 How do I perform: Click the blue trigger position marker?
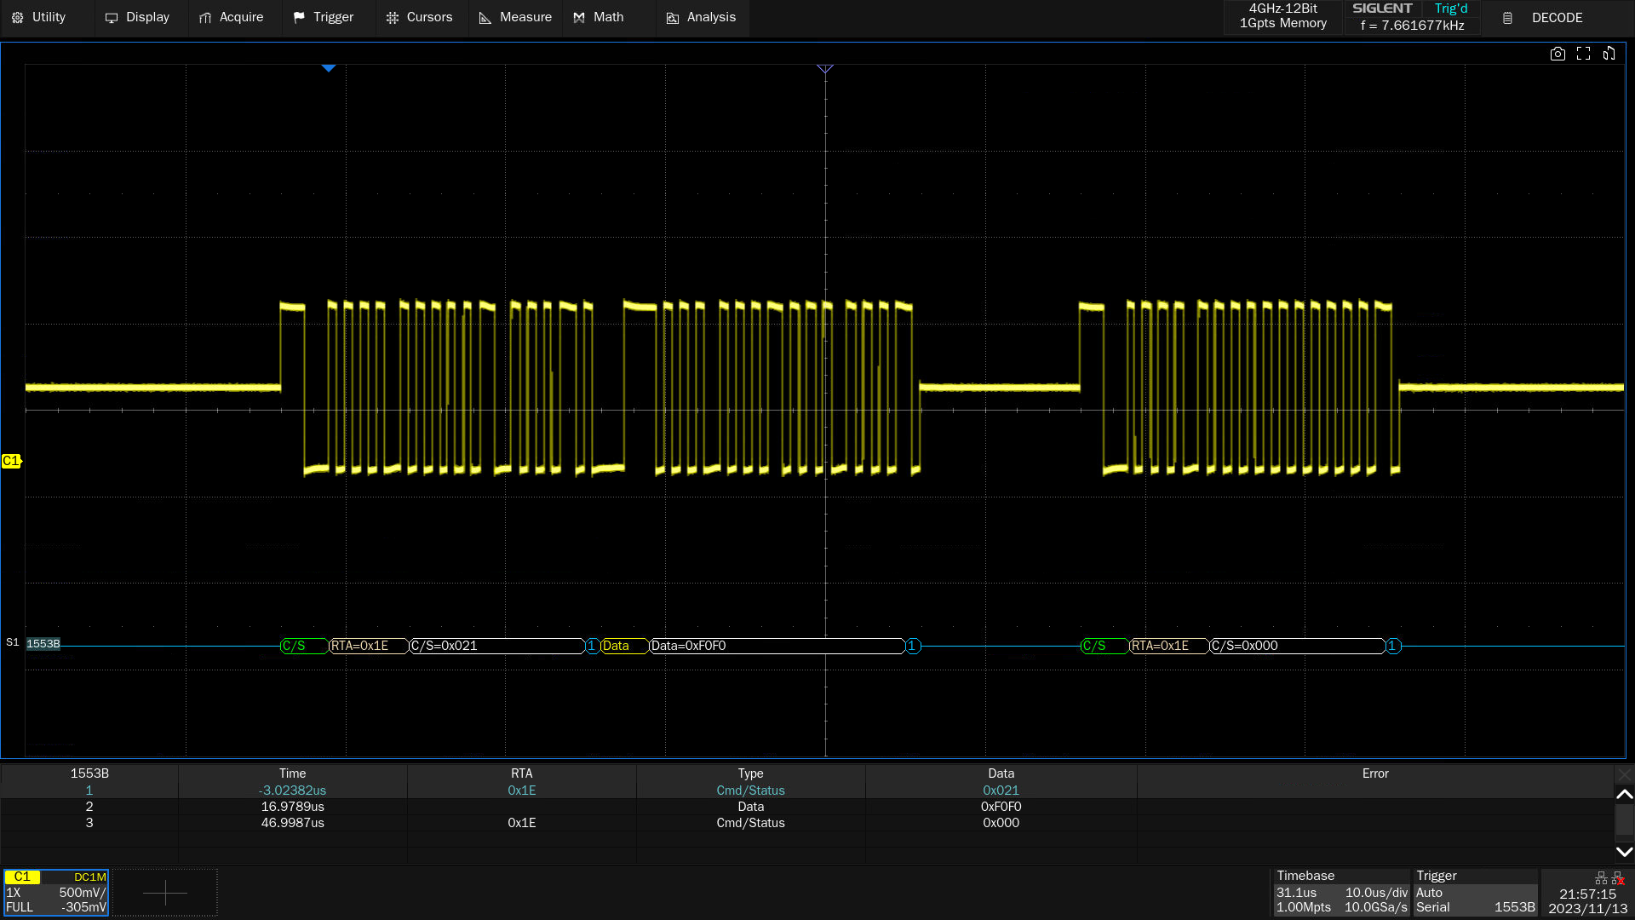pyautogui.click(x=329, y=68)
